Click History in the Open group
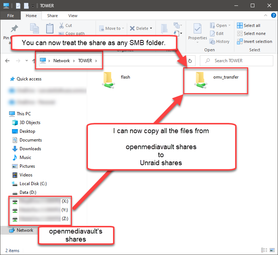The width and height of the screenshot is (278, 255). pyautogui.click(x=219, y=41)
